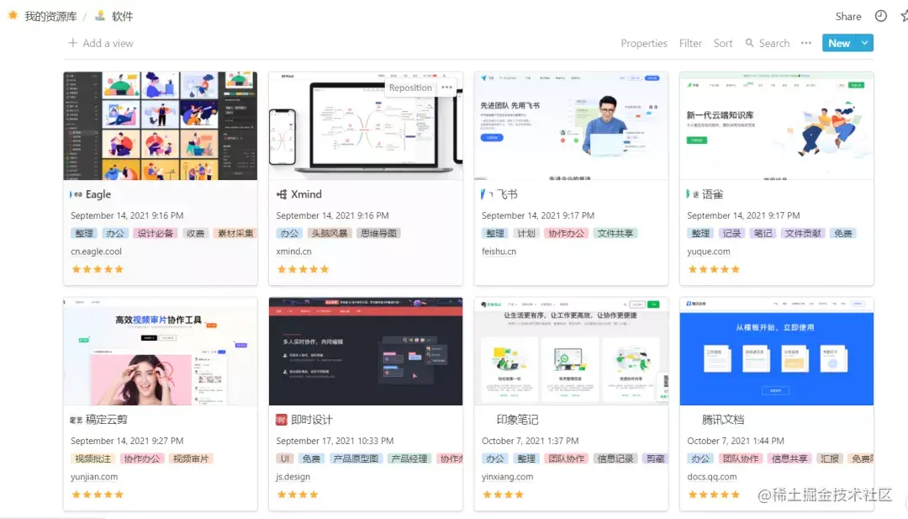This screenshot has height=519, width=908.
Task: Expand the New button dropdown arrow
Action: click(x=864, y=43)
